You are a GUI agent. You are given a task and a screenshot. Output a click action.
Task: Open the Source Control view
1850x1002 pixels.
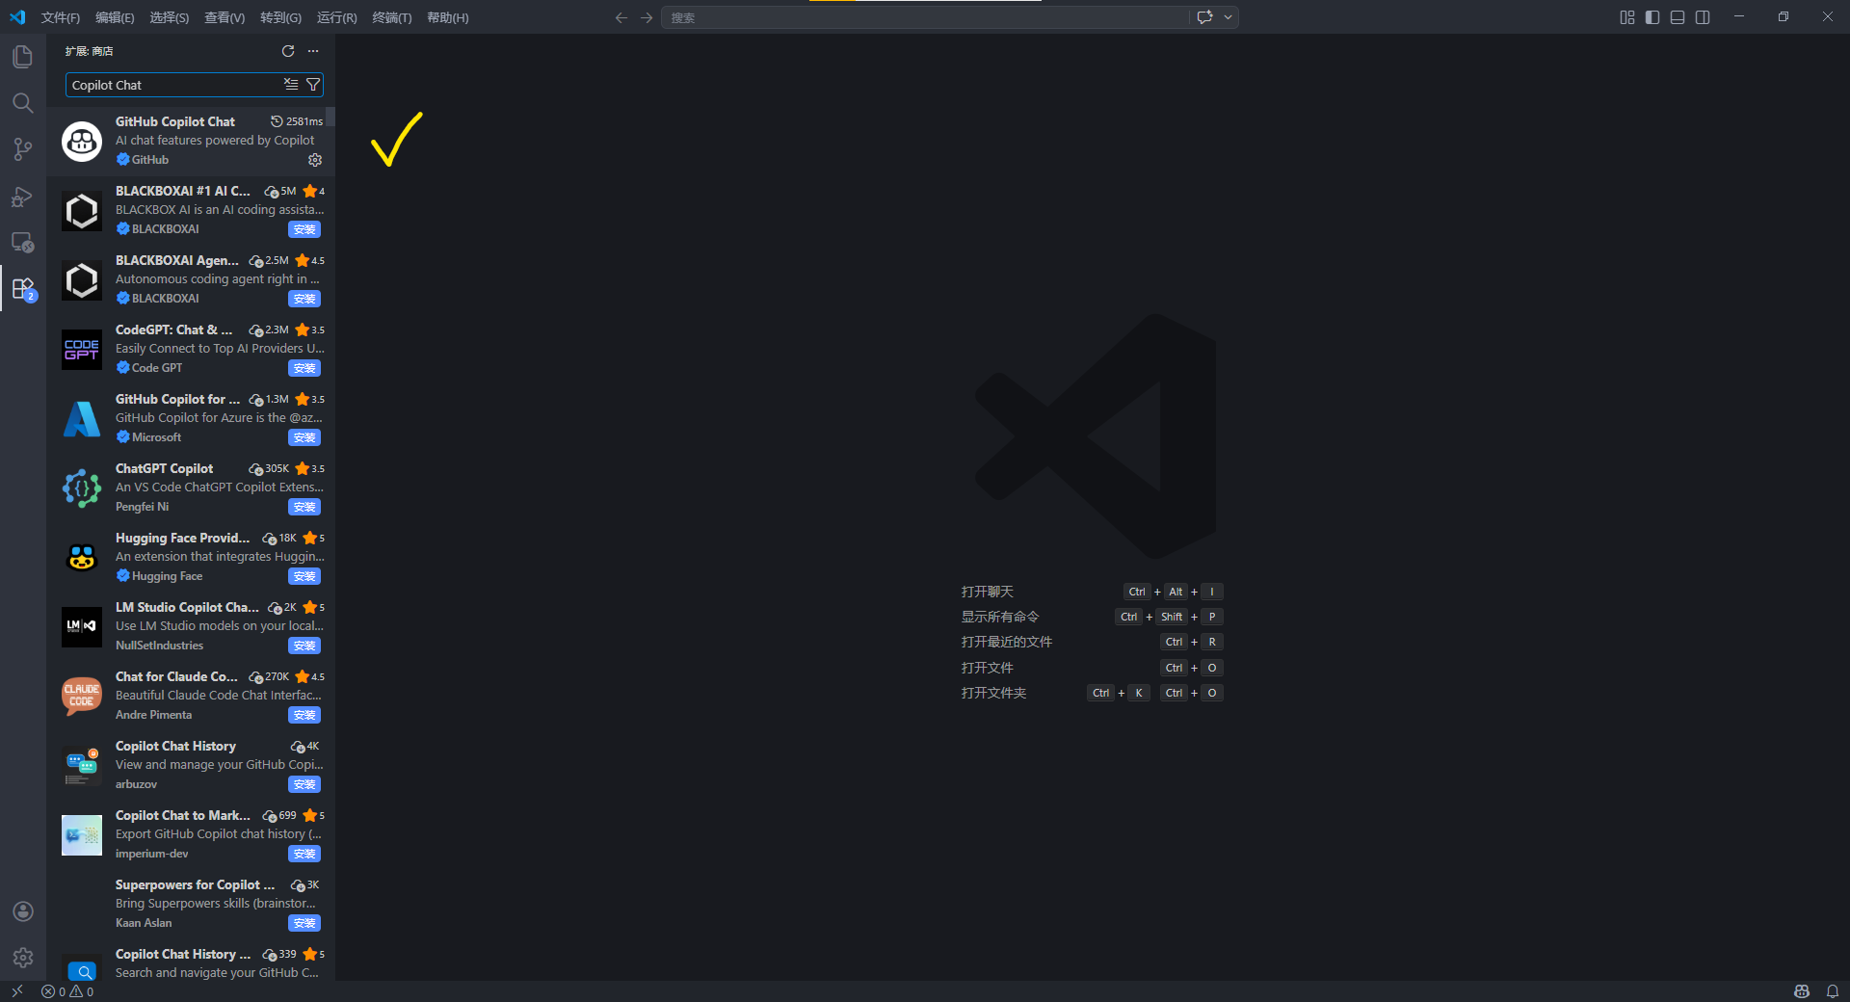click(22, 149)
